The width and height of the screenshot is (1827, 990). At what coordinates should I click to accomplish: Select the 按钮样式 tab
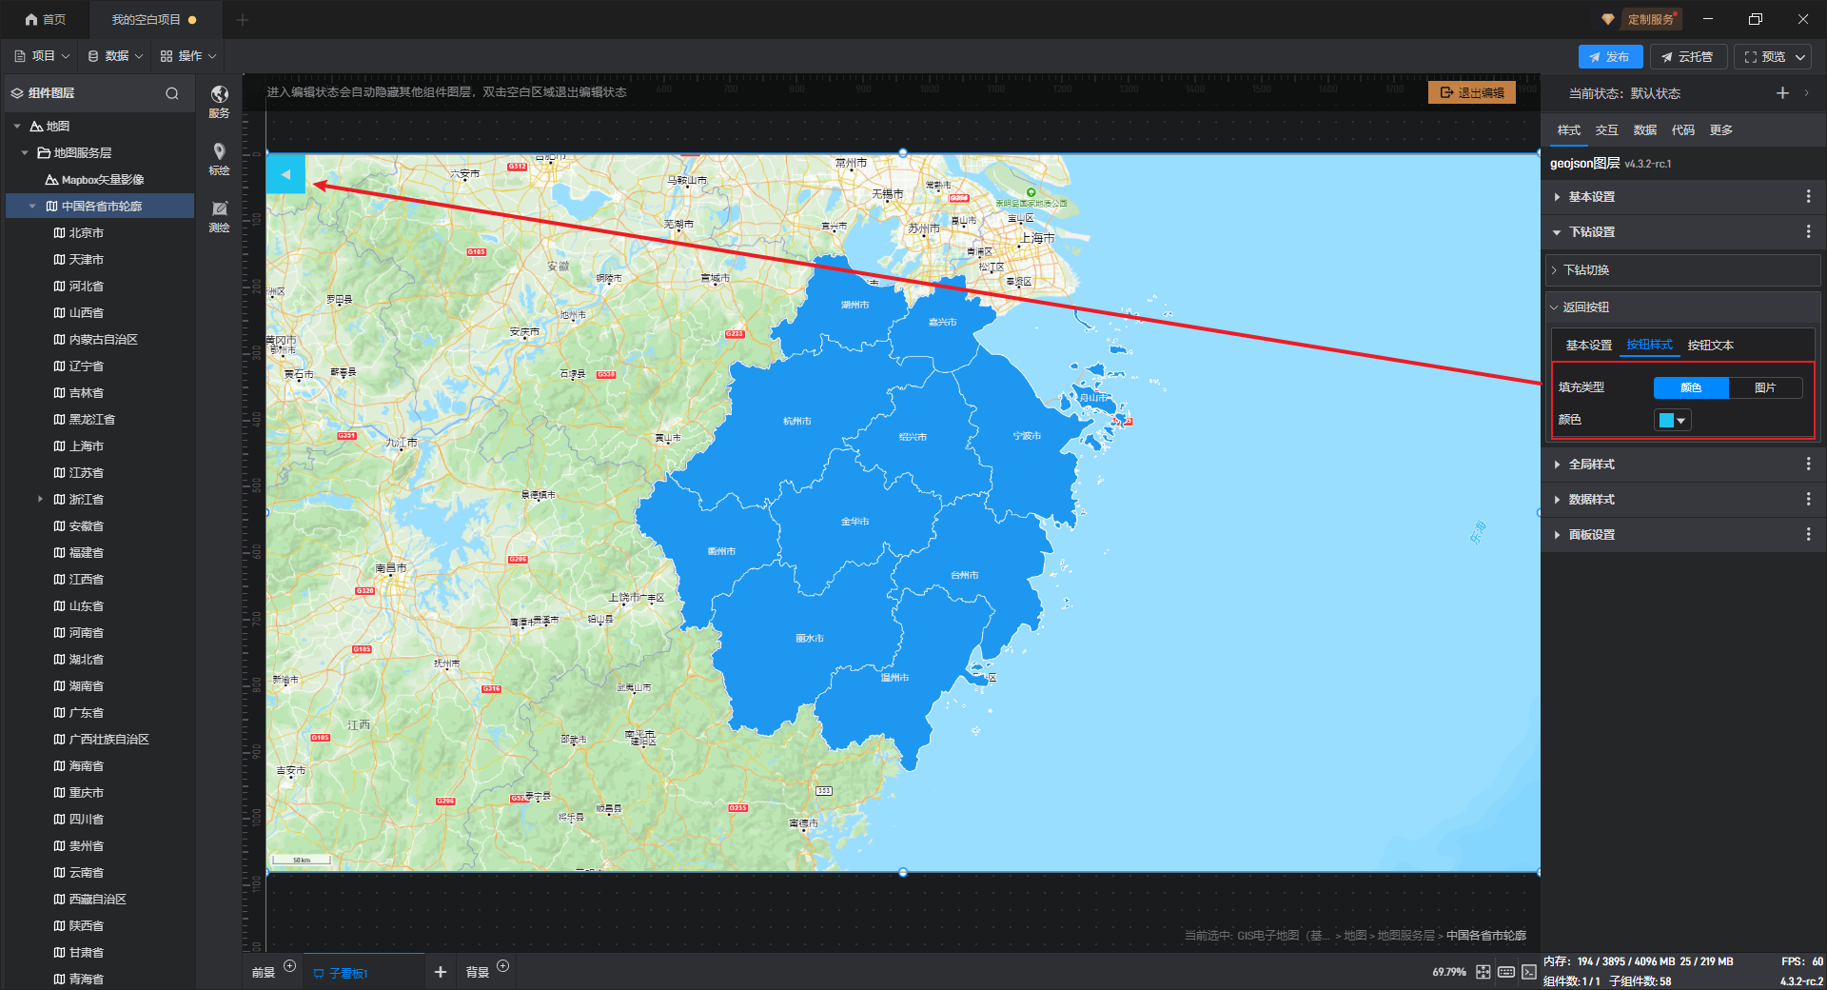pos(1650,345)
